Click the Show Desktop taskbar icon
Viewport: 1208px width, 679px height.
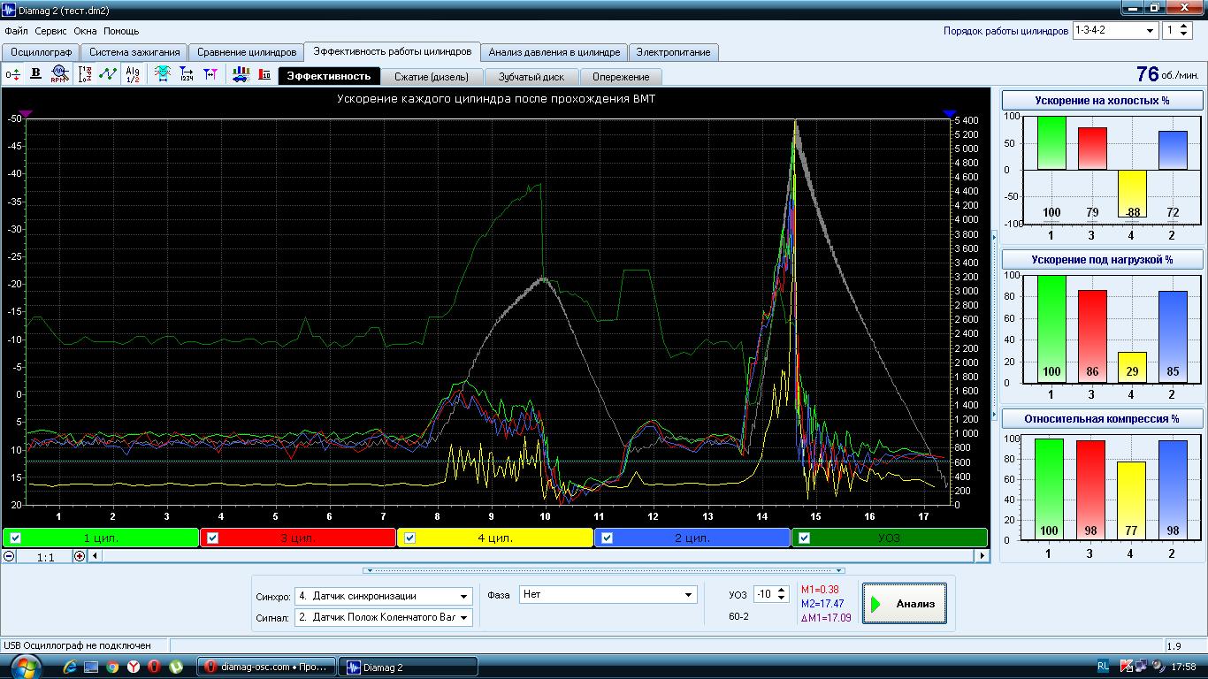pyautogui.click(x=92, y=667)
